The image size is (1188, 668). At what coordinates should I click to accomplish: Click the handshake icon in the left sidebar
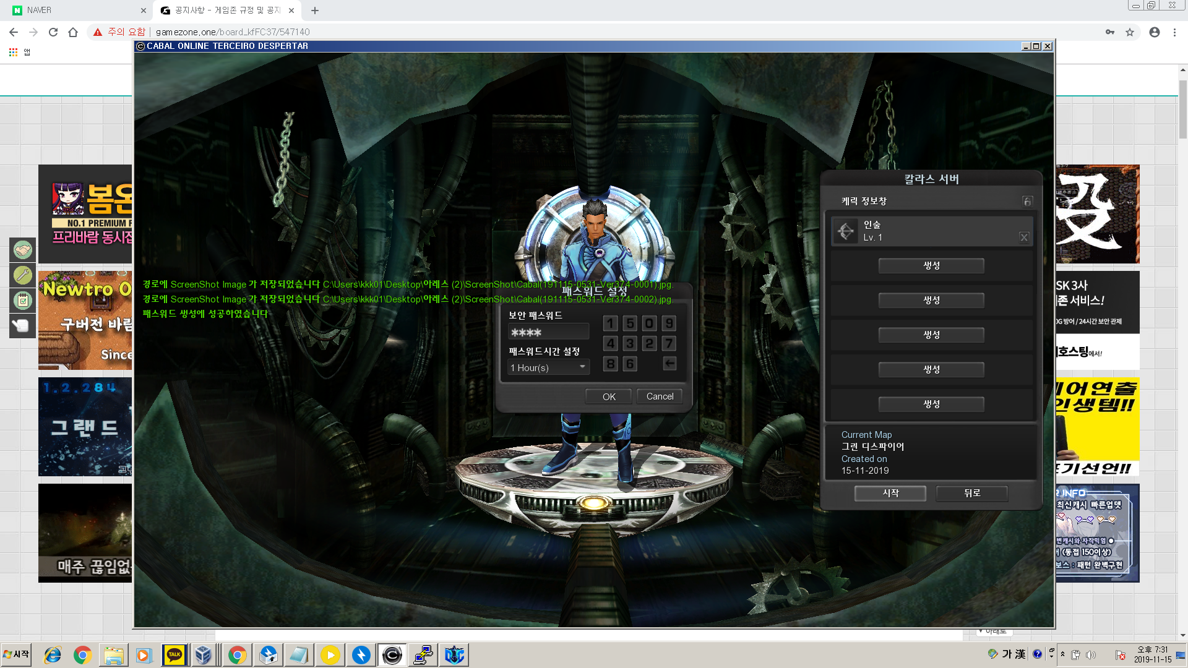(23, 250)
